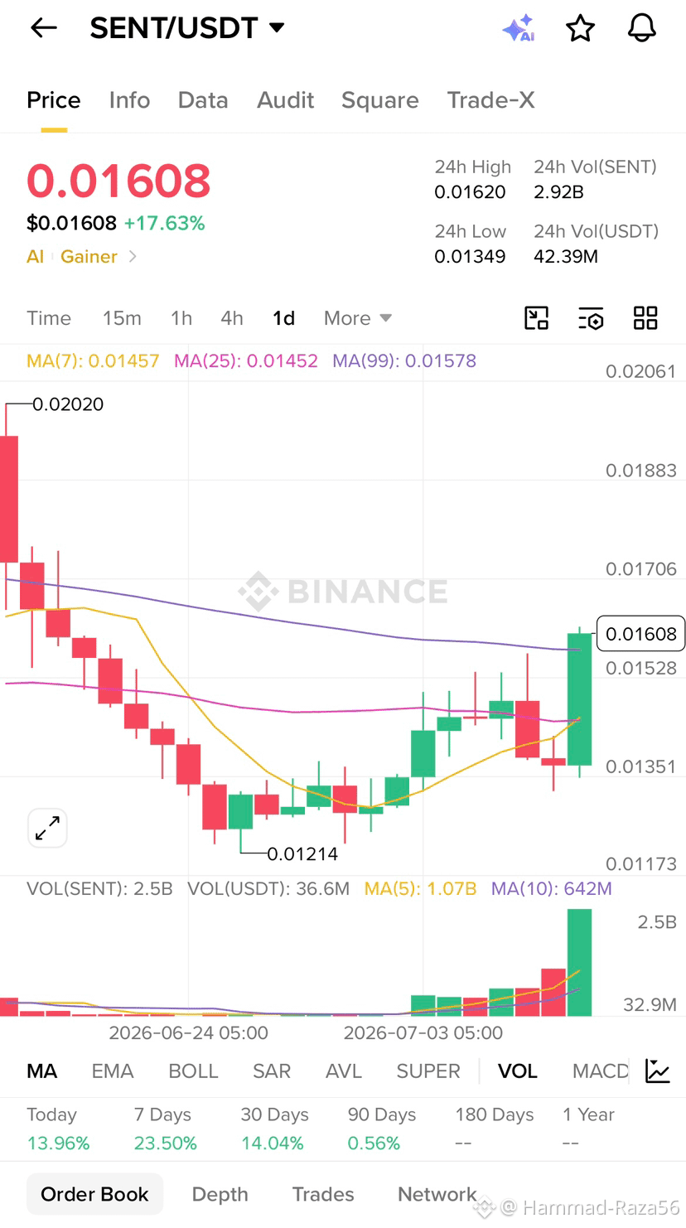This screenshot has height=1228, width=686.
Task: Toggle the SUPER indicator
Action: [x=428, y=1071]
